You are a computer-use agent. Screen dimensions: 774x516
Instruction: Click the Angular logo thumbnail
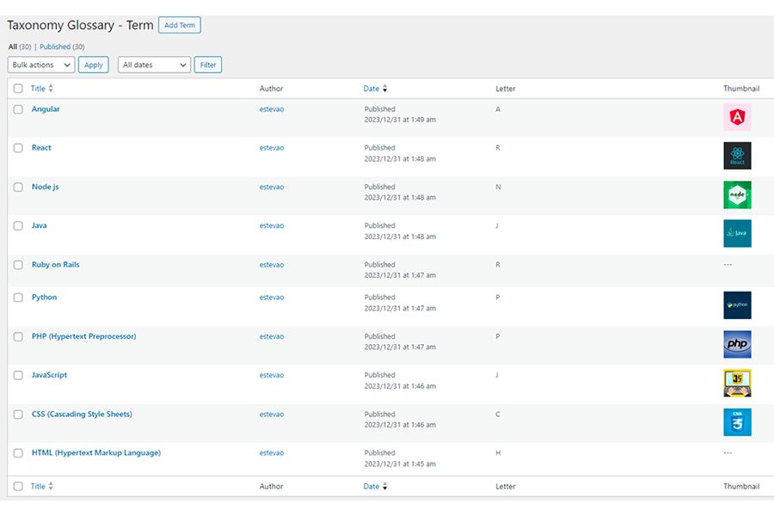[737, 117]
